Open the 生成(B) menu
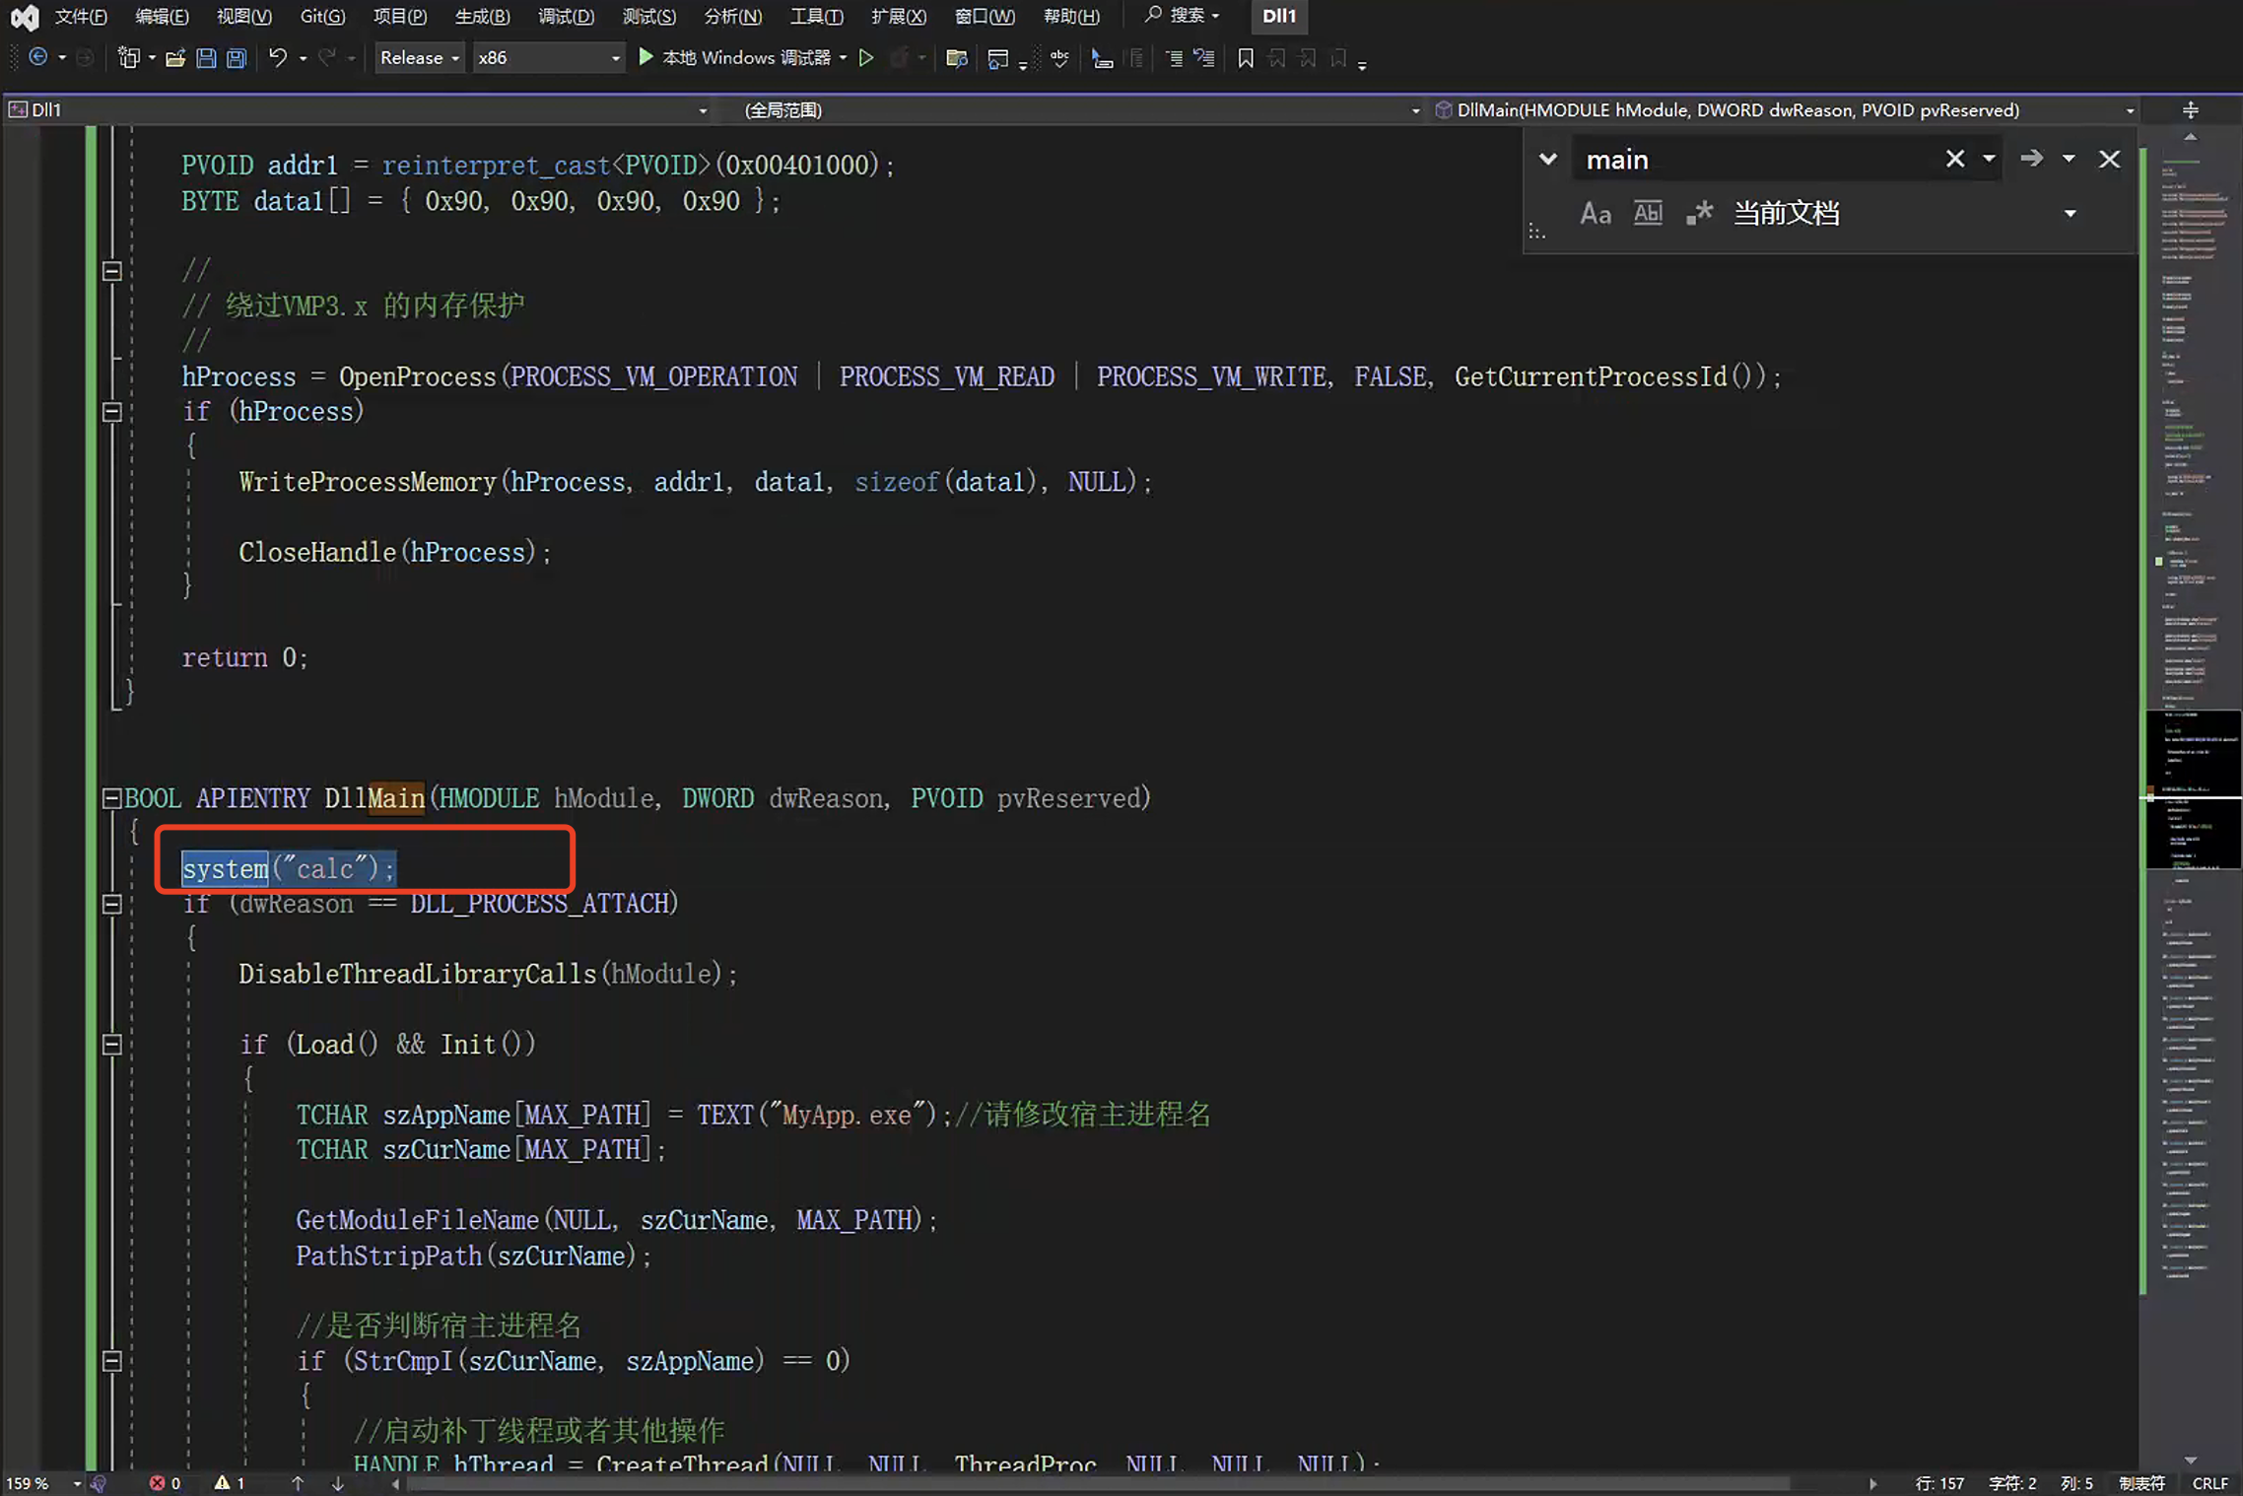 coord(482,16)
